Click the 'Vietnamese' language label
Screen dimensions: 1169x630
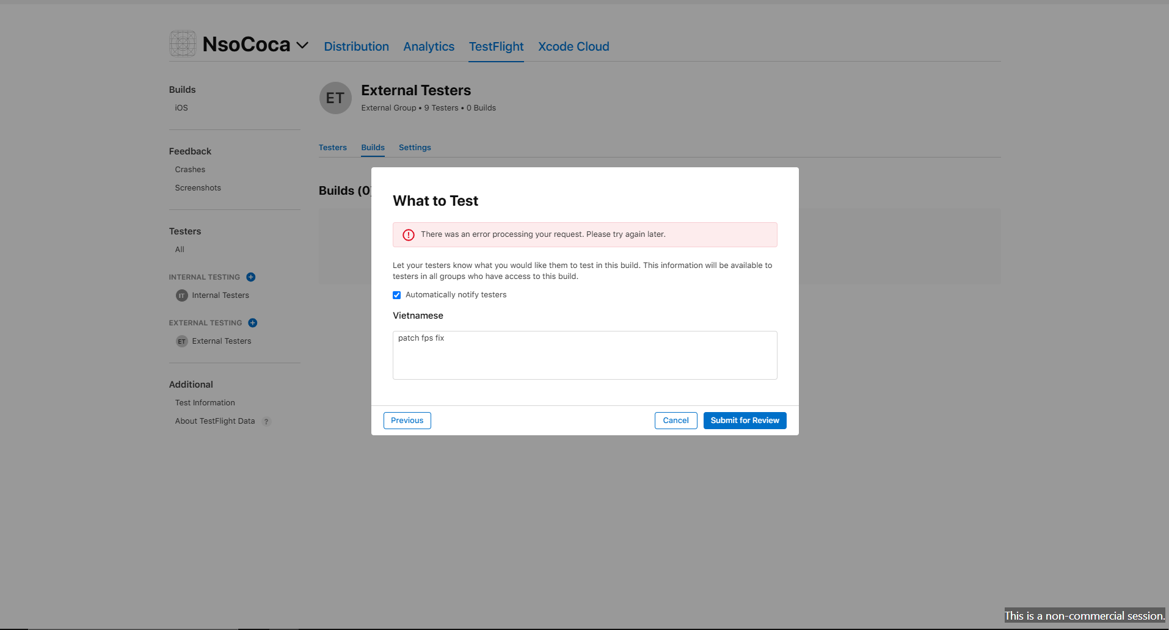(418, 316)
